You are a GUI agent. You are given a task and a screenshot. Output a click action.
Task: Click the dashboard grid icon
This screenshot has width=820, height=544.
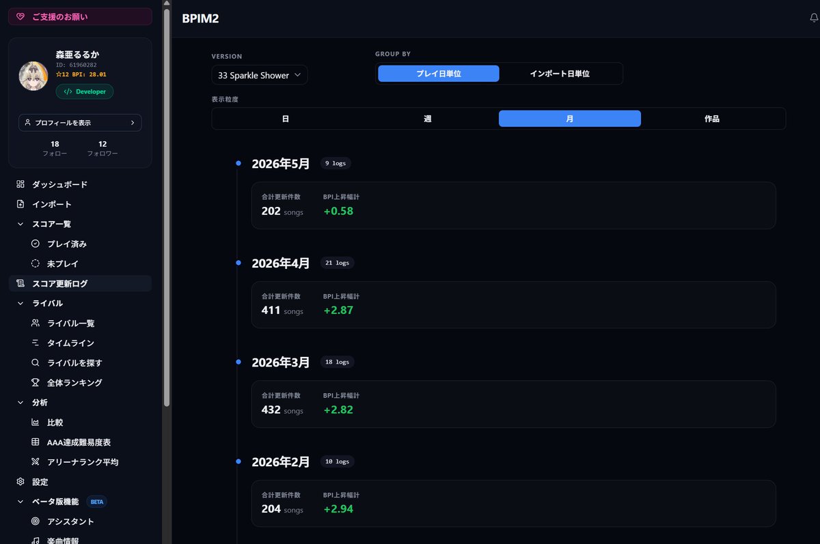pyautogui.click(x=20, y=184)
